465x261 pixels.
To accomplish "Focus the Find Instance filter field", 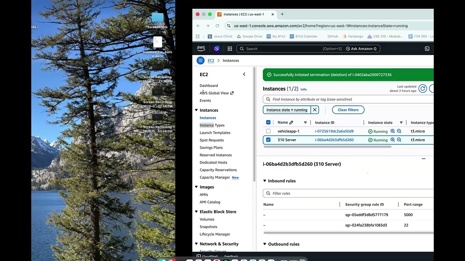I will click(348, 99).
